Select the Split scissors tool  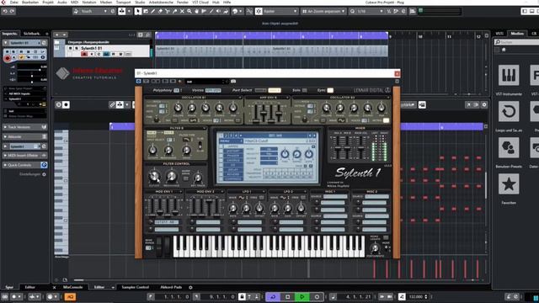167,11
